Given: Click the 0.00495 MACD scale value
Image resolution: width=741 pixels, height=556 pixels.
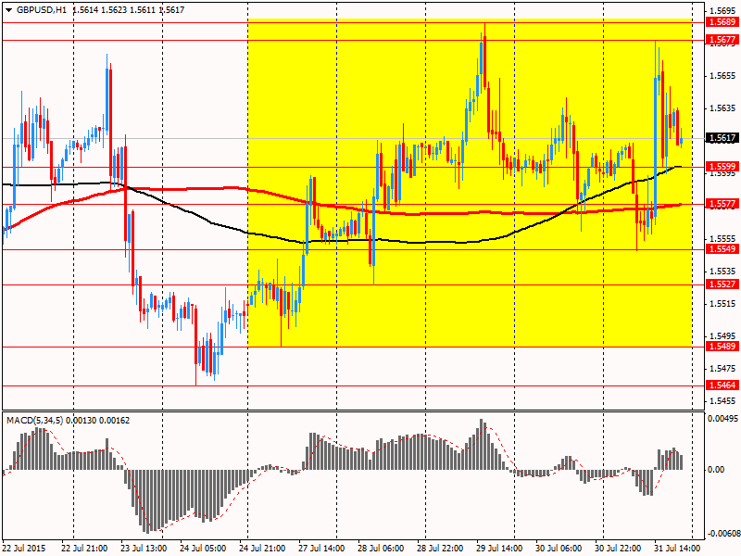Looking at the screenshot, I should point(722,419).
